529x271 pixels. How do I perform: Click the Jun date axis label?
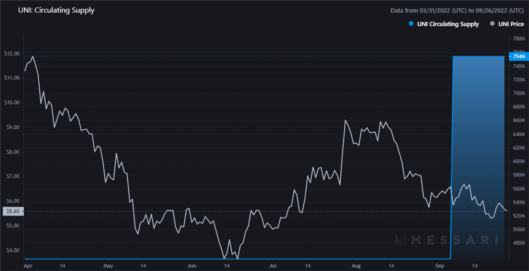pos(192,266)
